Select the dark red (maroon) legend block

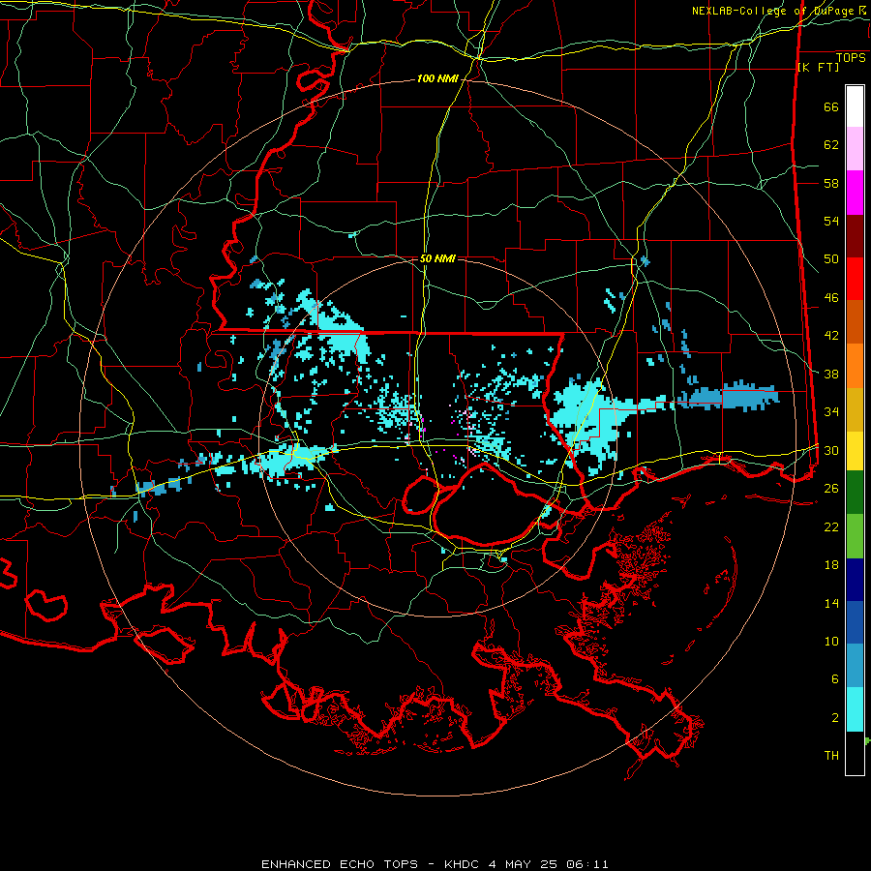(855, 236)
